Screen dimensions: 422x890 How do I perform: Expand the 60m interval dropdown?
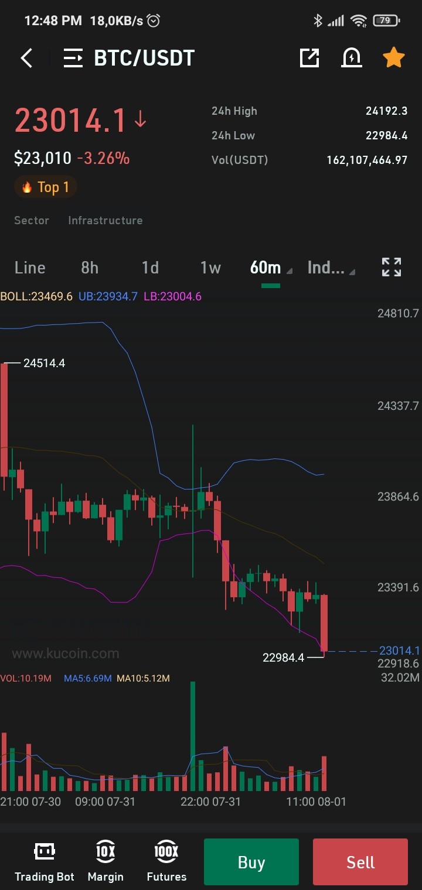(x=271, y=268)
